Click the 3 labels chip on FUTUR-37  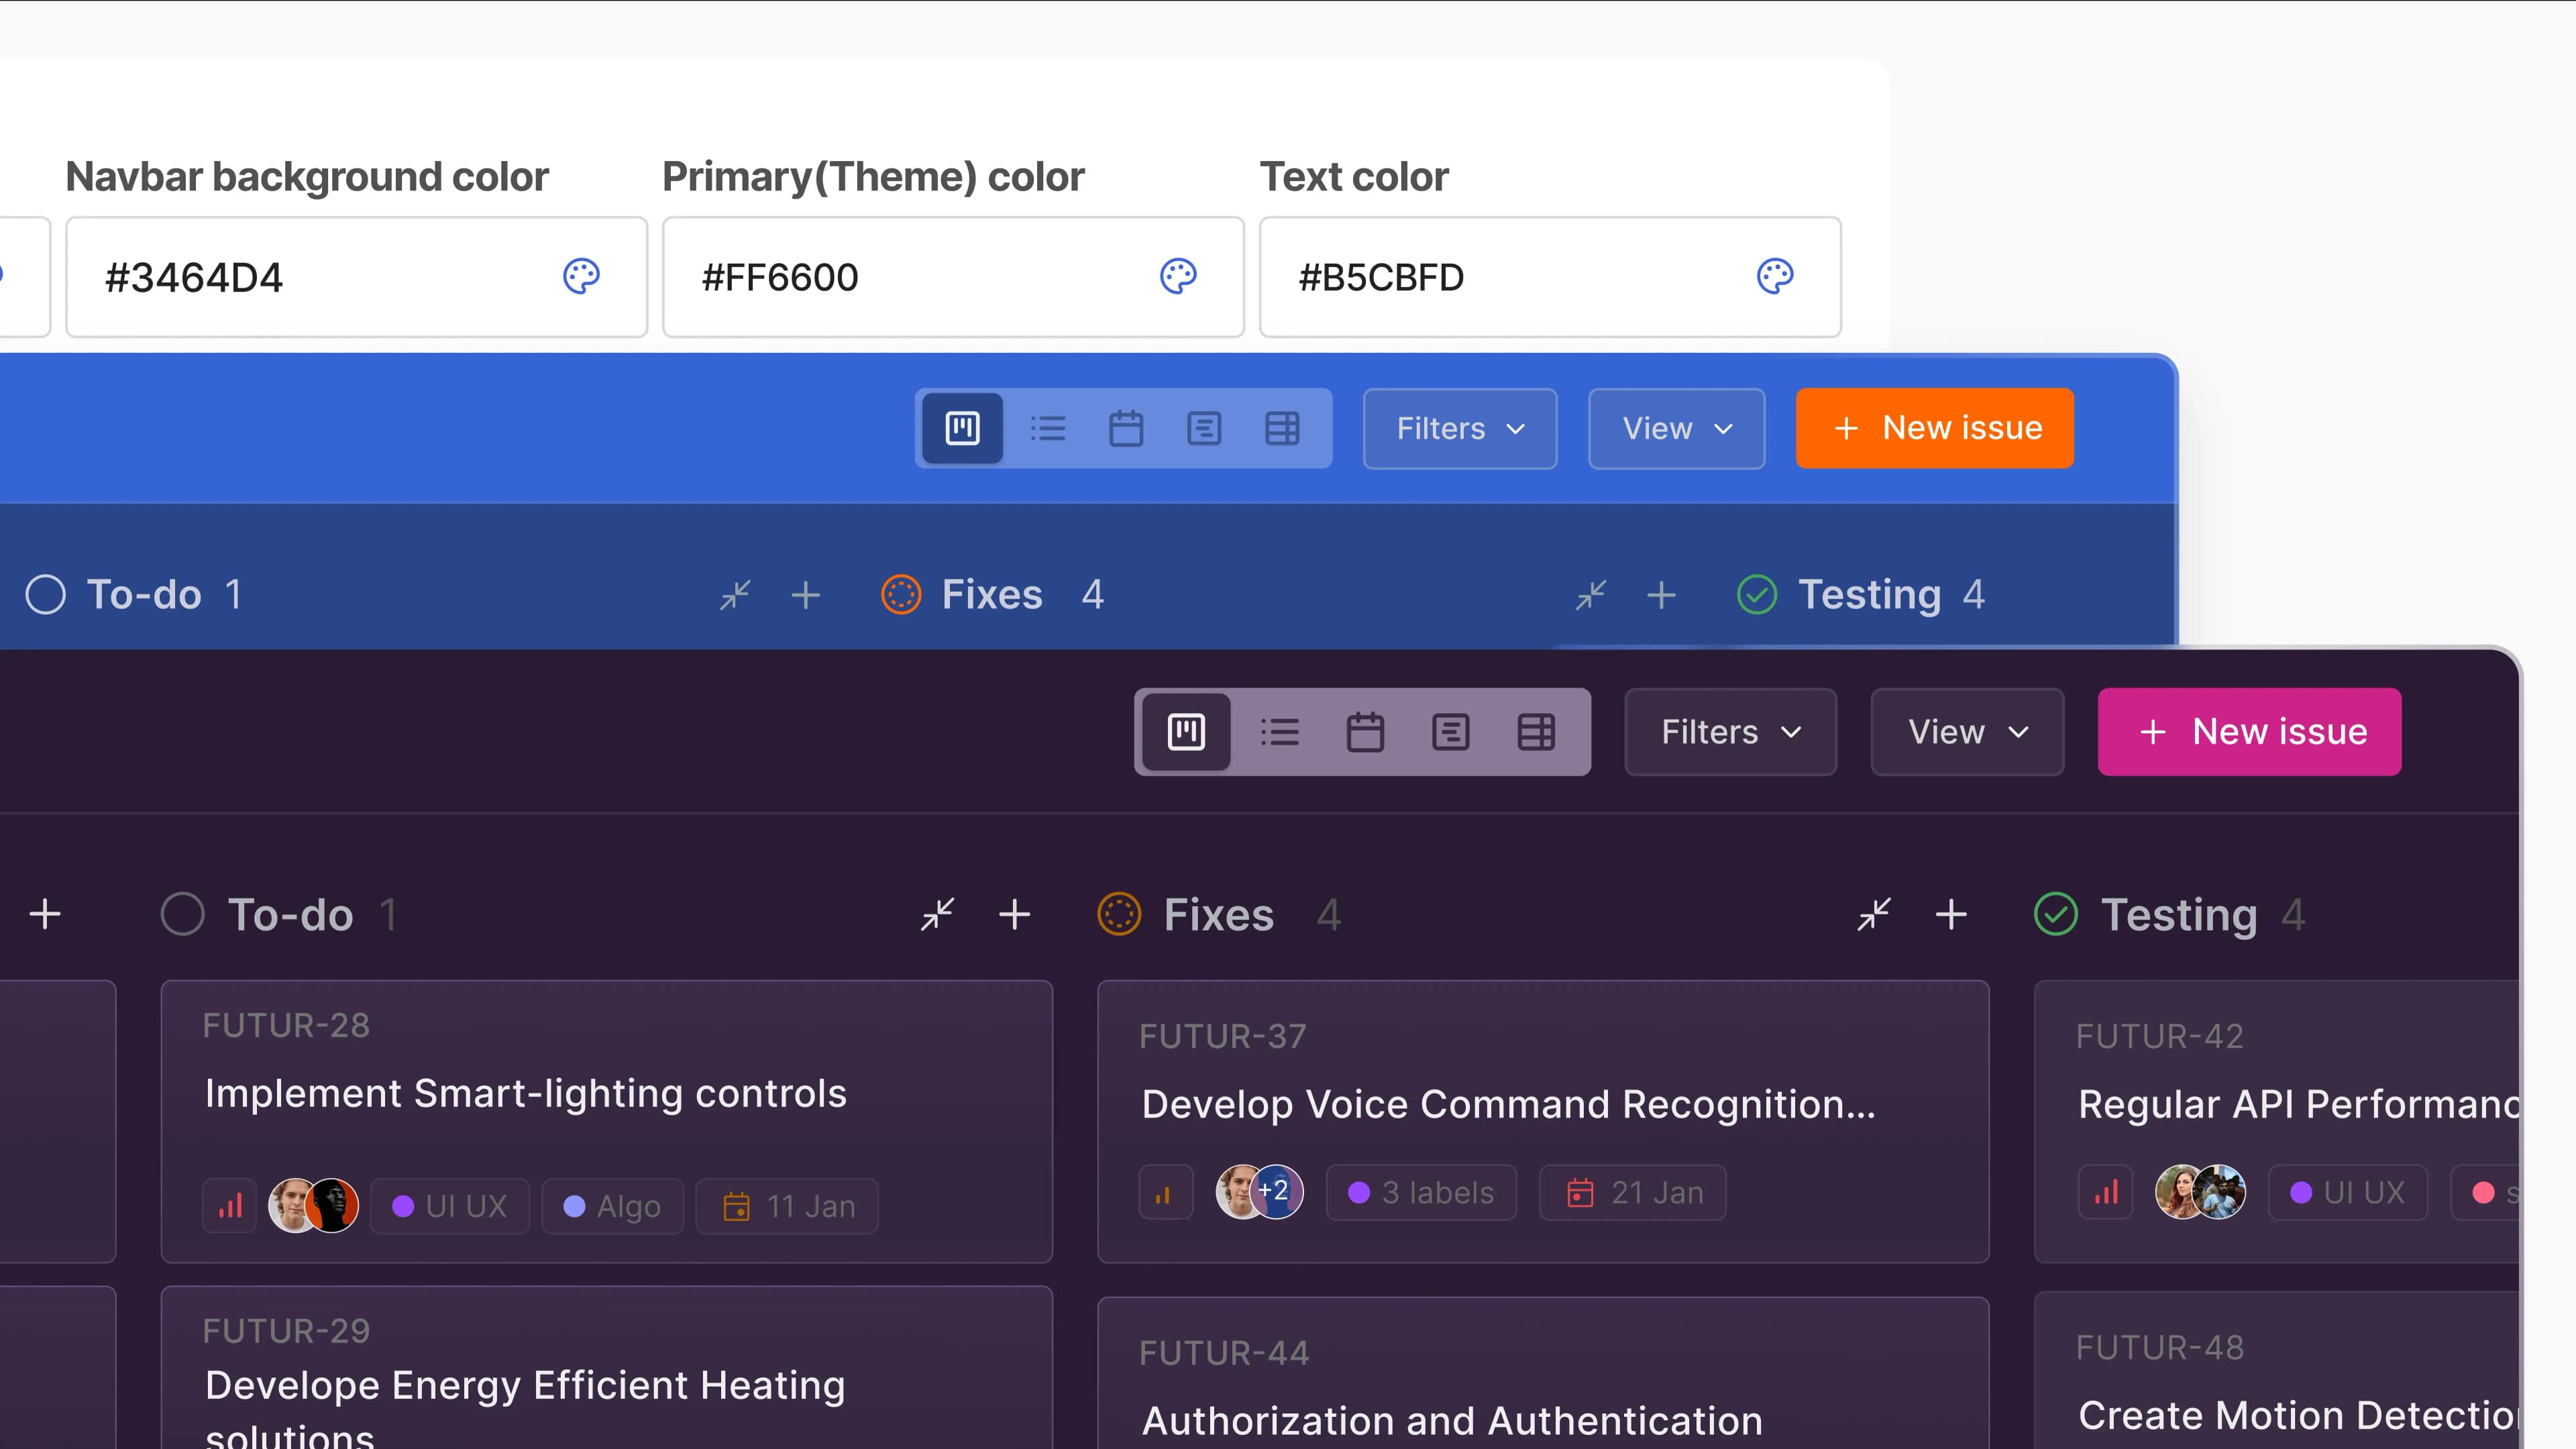[1420, 1192]
